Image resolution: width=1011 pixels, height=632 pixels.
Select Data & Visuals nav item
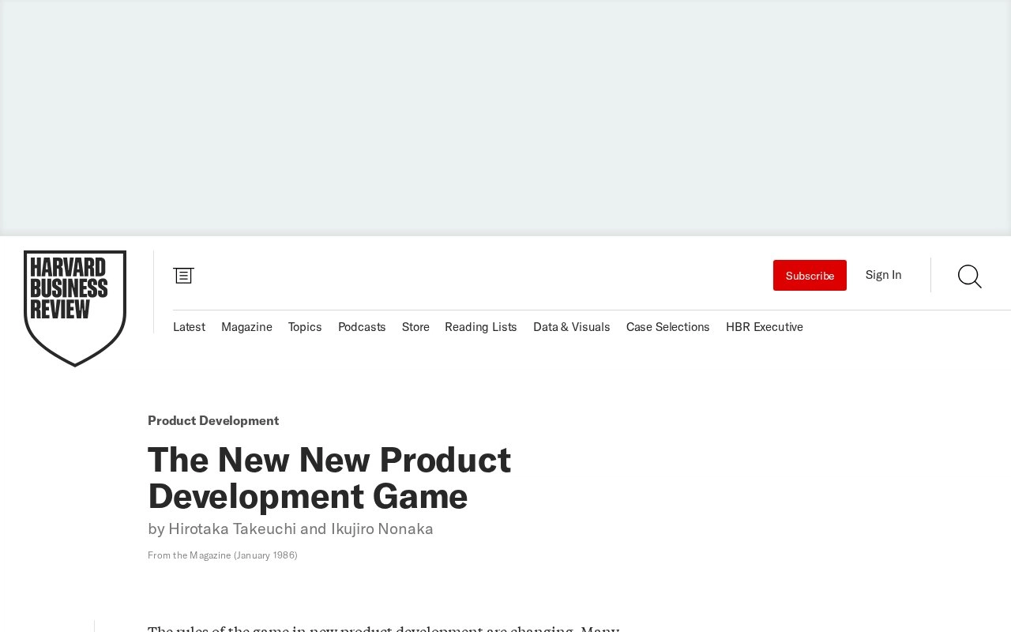tap(572, 327)
